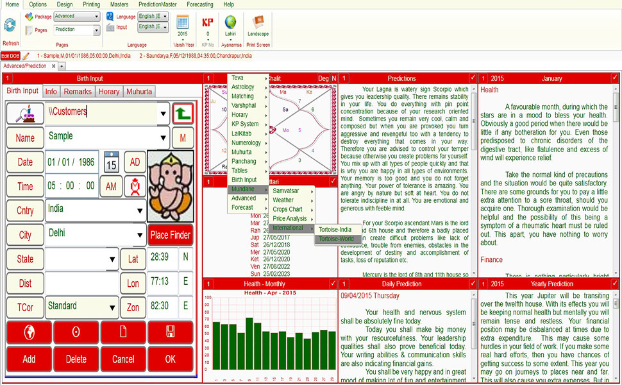Expand the TCor dropdown showing Standard
Screen dimensions: 622x385
pos(112,307)
